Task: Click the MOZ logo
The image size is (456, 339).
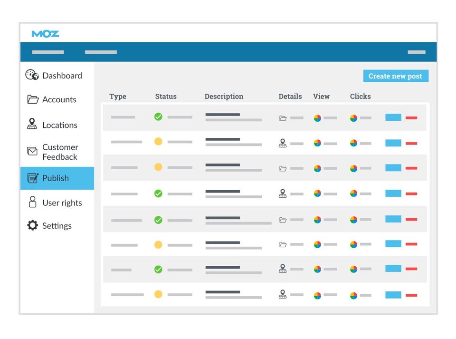Action: 46,34
